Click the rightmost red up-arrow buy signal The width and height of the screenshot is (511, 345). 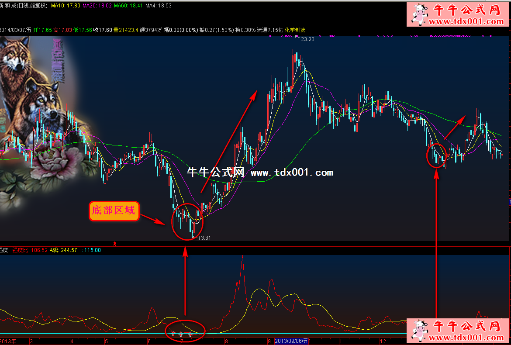tap(190, 334)
